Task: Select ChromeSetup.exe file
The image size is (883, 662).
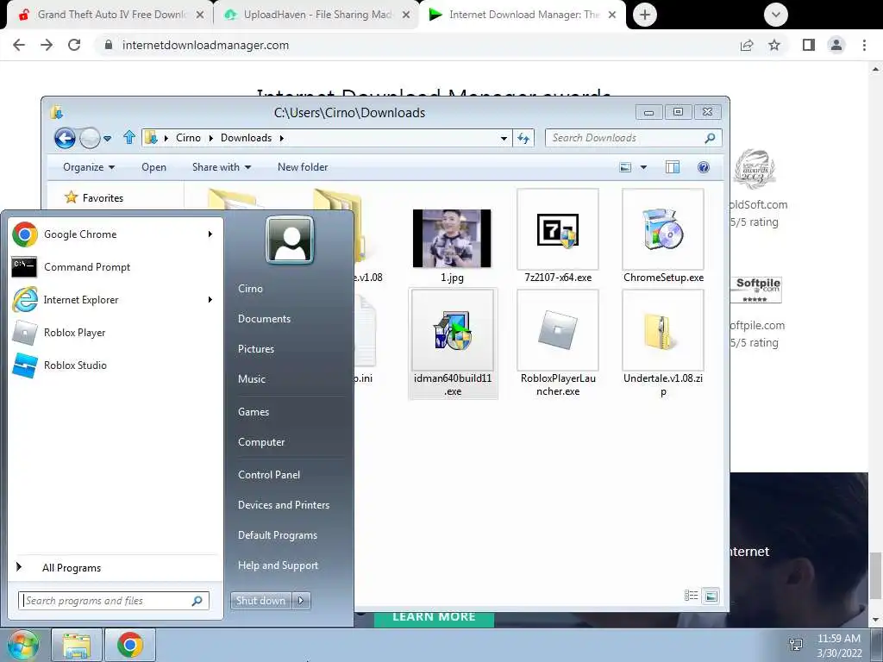Action: [x=663, y=236]
